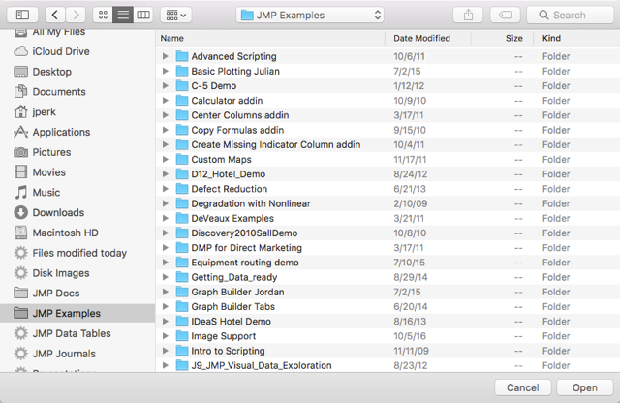Screen dimensions: 620x403
Task: Click the Cancel button
Action: (523, 387)
